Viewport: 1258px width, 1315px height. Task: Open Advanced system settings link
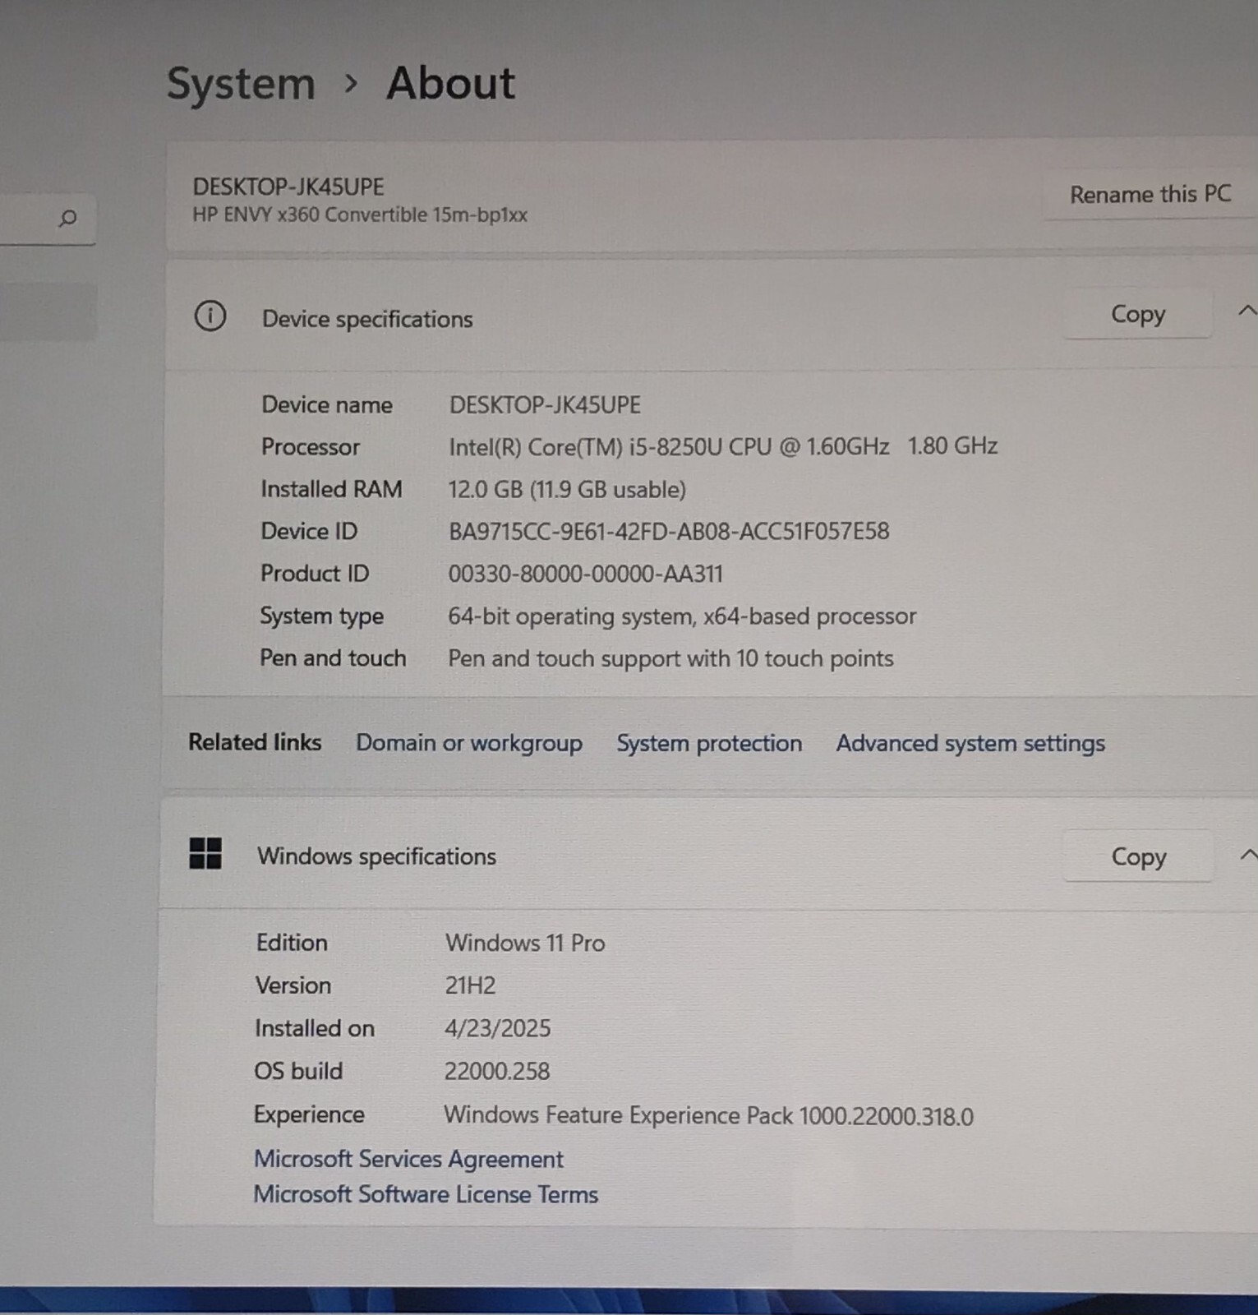tap(970, 743)
